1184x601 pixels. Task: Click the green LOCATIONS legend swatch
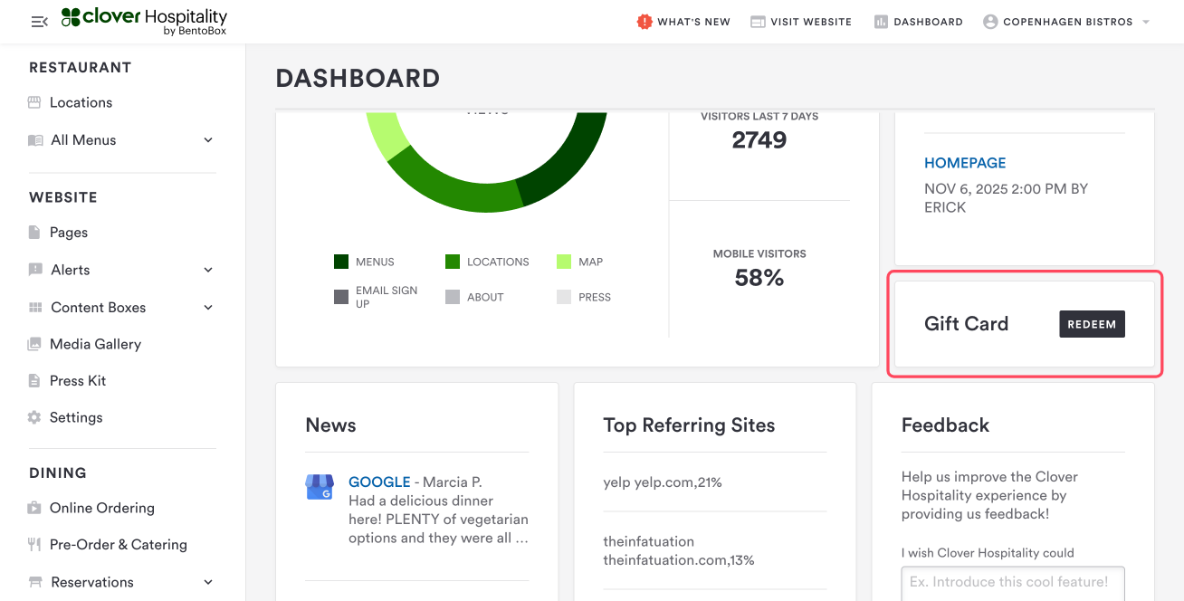[x=453, y=262]
